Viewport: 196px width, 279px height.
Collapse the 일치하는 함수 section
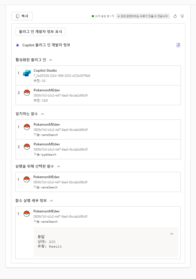click(42, 114)
